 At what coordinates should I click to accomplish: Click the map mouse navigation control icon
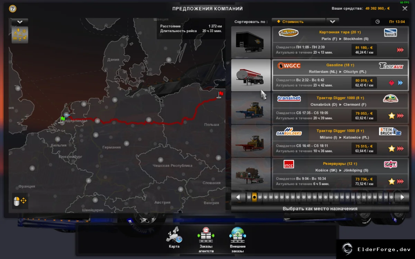click(x=20, y=201)
